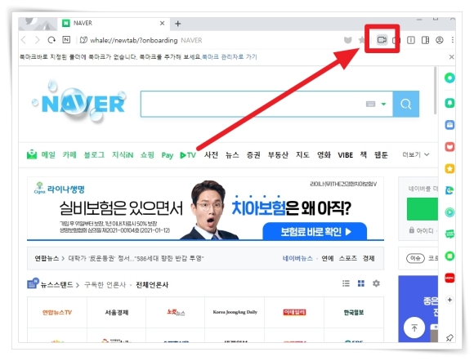Open 뉴스 menu item
Screen dimensions: 474x361
(232, 154)
